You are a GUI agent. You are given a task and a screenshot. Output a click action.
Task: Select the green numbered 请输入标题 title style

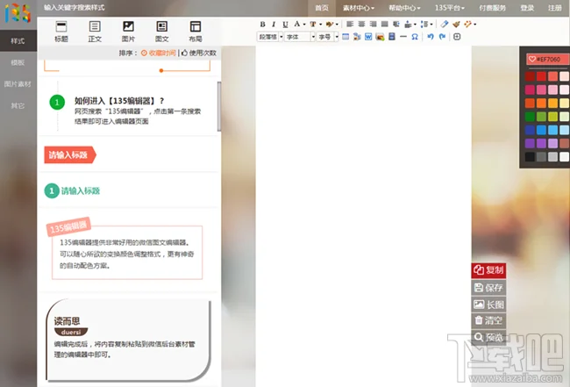click(x=72, y=190)
